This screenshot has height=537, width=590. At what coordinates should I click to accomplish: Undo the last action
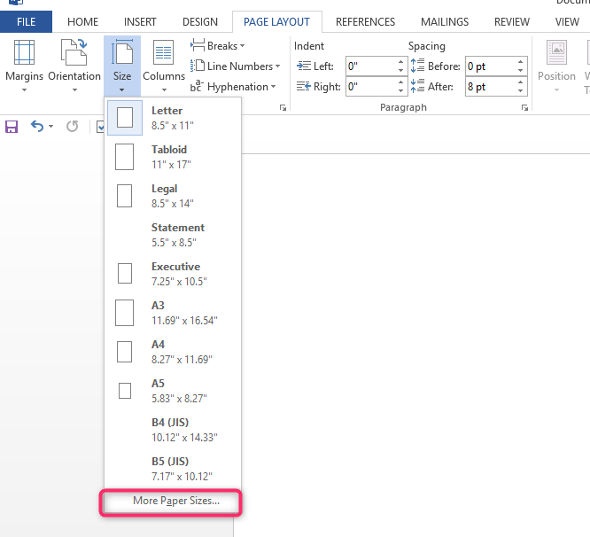tap(37, 127)
